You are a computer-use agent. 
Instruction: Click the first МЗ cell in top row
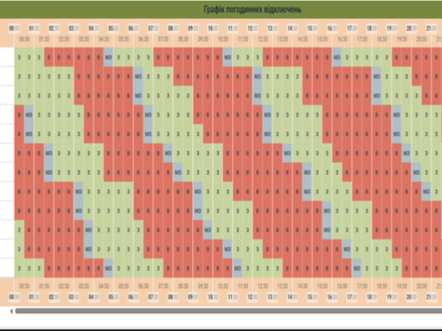point(108,57)
